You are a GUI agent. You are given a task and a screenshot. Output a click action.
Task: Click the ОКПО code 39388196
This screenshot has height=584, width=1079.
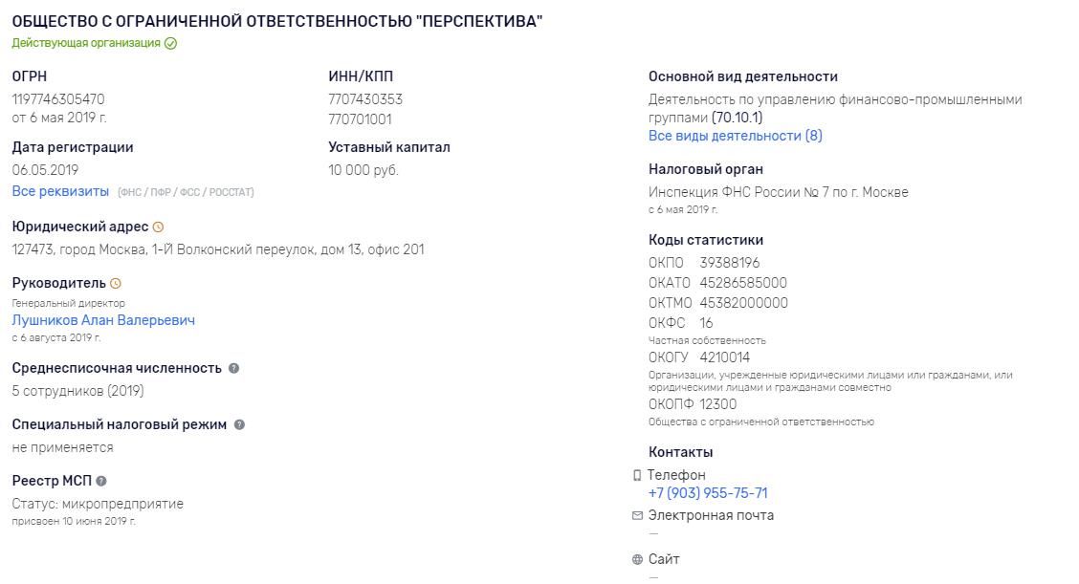730,263
